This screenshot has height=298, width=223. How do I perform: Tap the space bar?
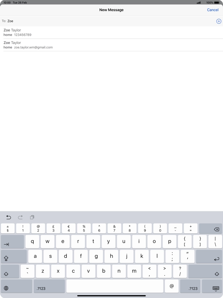115,286
